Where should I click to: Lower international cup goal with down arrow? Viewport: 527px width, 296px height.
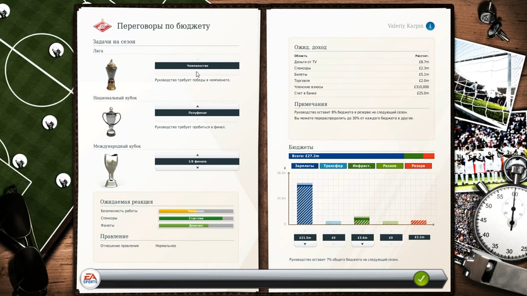[197, 168]
